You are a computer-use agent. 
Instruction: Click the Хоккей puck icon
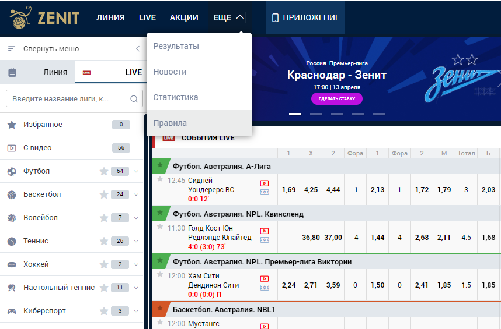tap(12, 264)
